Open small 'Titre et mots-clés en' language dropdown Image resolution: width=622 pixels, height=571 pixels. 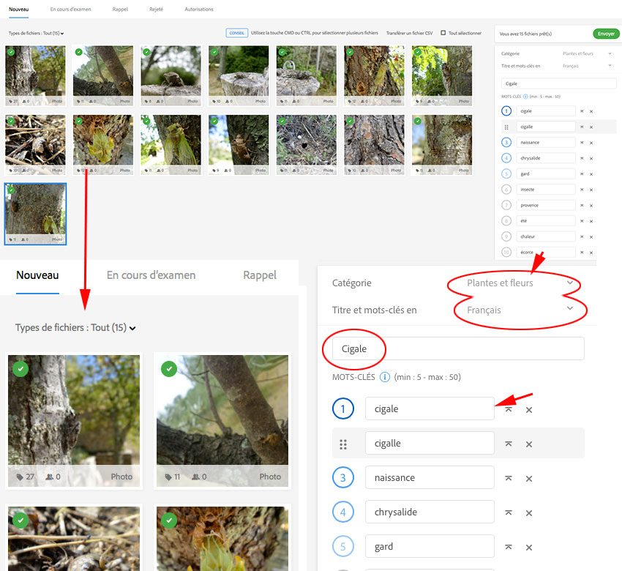pyautogui.click(x=587, y=66)
